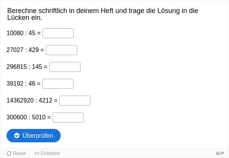
Task: Click the Überprüfen button label
Action: [38, 135]
